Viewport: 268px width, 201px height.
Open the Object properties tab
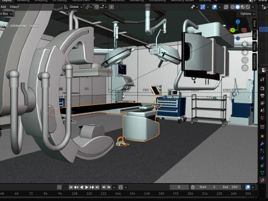[262, 136]
